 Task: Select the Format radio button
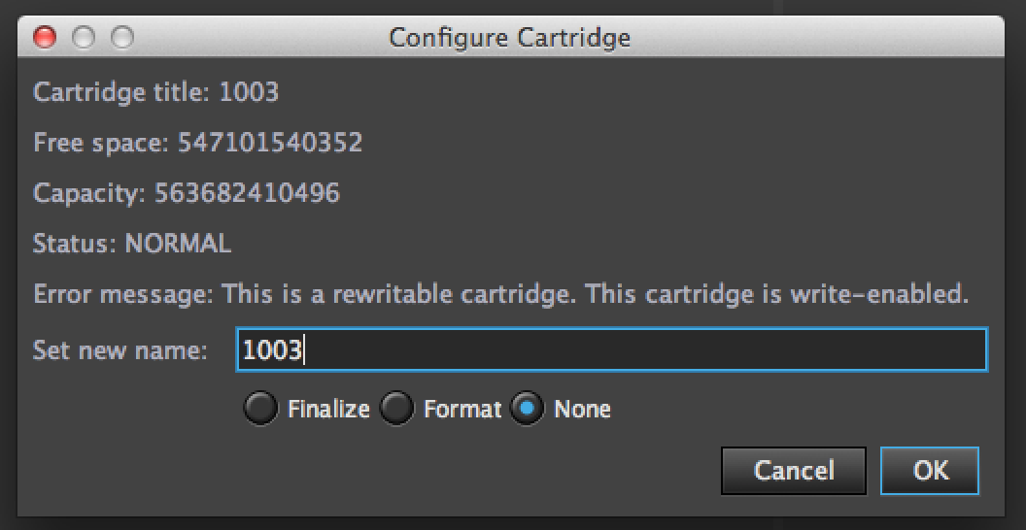pos(396,409)
